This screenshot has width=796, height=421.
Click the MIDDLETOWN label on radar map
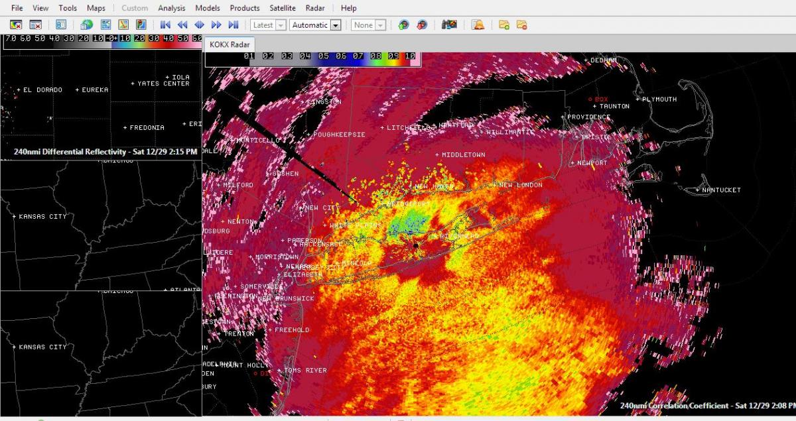click(464, 155)
